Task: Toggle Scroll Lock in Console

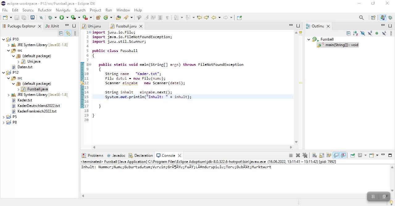Action: click(322, 155)
